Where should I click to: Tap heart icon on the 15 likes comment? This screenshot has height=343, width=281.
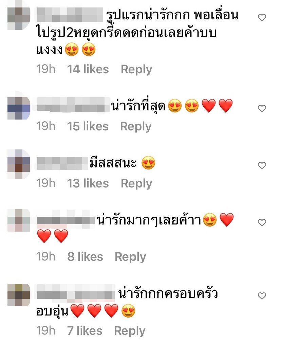click(262, 108)
